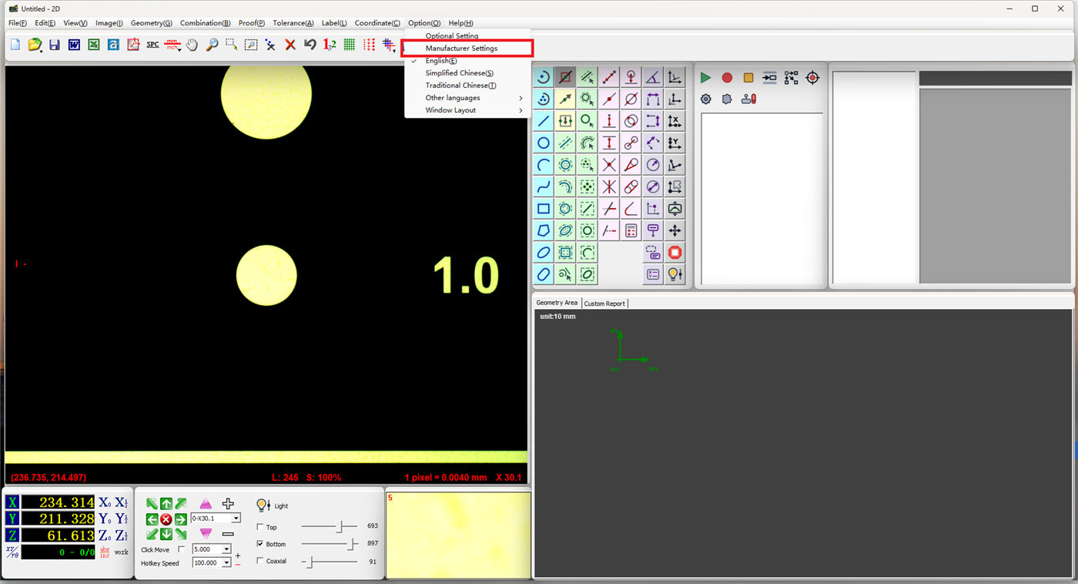Undo with the curved arrow icon
The height and width of the screenshot is (584, 1078).
coord(310,45)
